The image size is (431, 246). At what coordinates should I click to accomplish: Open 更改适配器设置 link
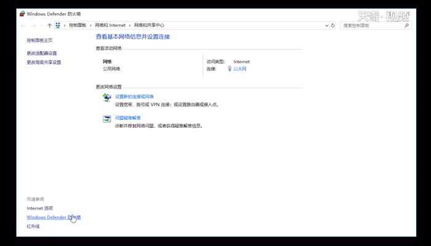[x=41, y=53]
